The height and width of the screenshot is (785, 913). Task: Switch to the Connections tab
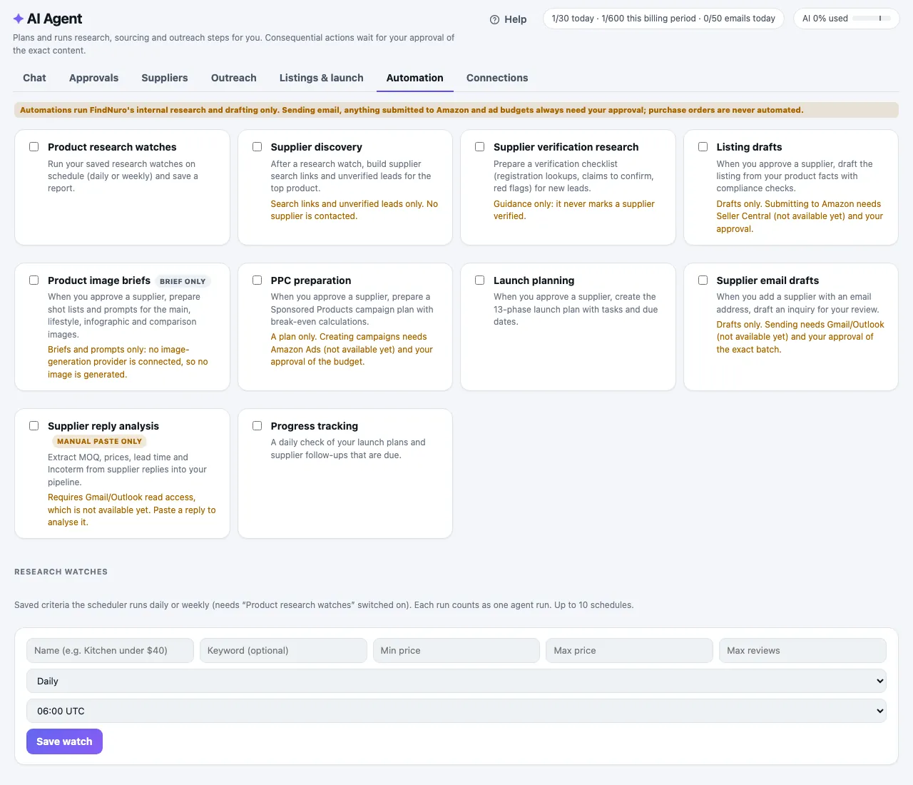point(497,78)
